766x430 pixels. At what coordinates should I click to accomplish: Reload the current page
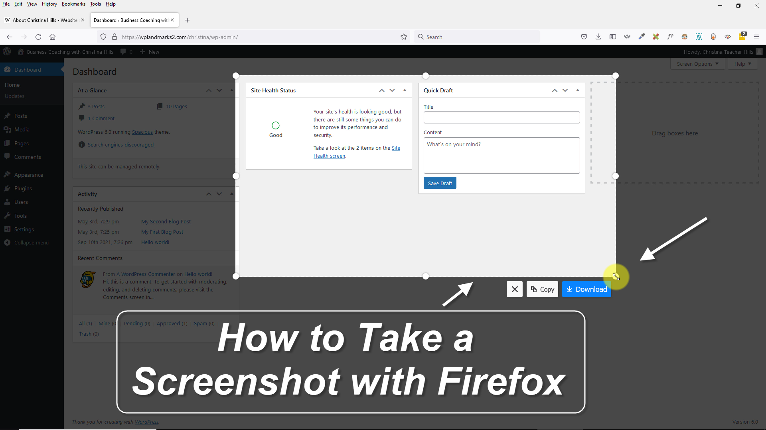pyautogui.click(x=38, y=37)
